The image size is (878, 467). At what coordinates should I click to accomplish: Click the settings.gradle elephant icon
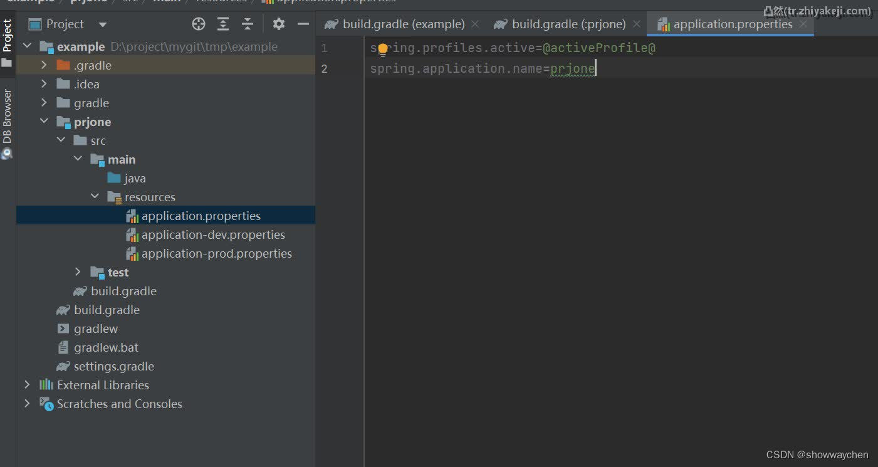[x=63, y=367]
